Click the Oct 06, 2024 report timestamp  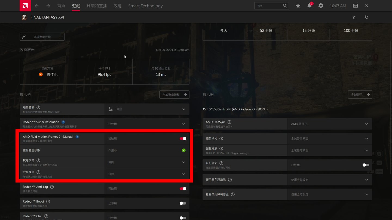tap(173, 50)
